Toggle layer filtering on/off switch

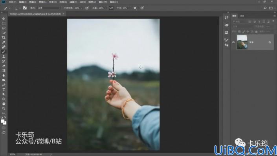point(273,21)
